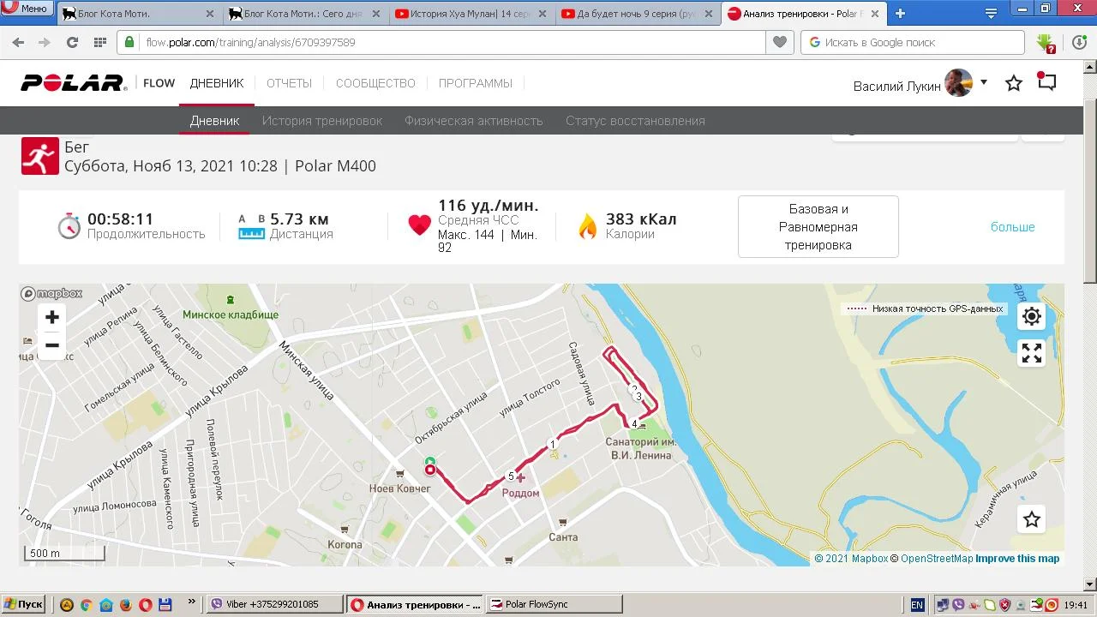Click the больше link
This screenshot has height=617, width=1097.
click(1013, 227)
